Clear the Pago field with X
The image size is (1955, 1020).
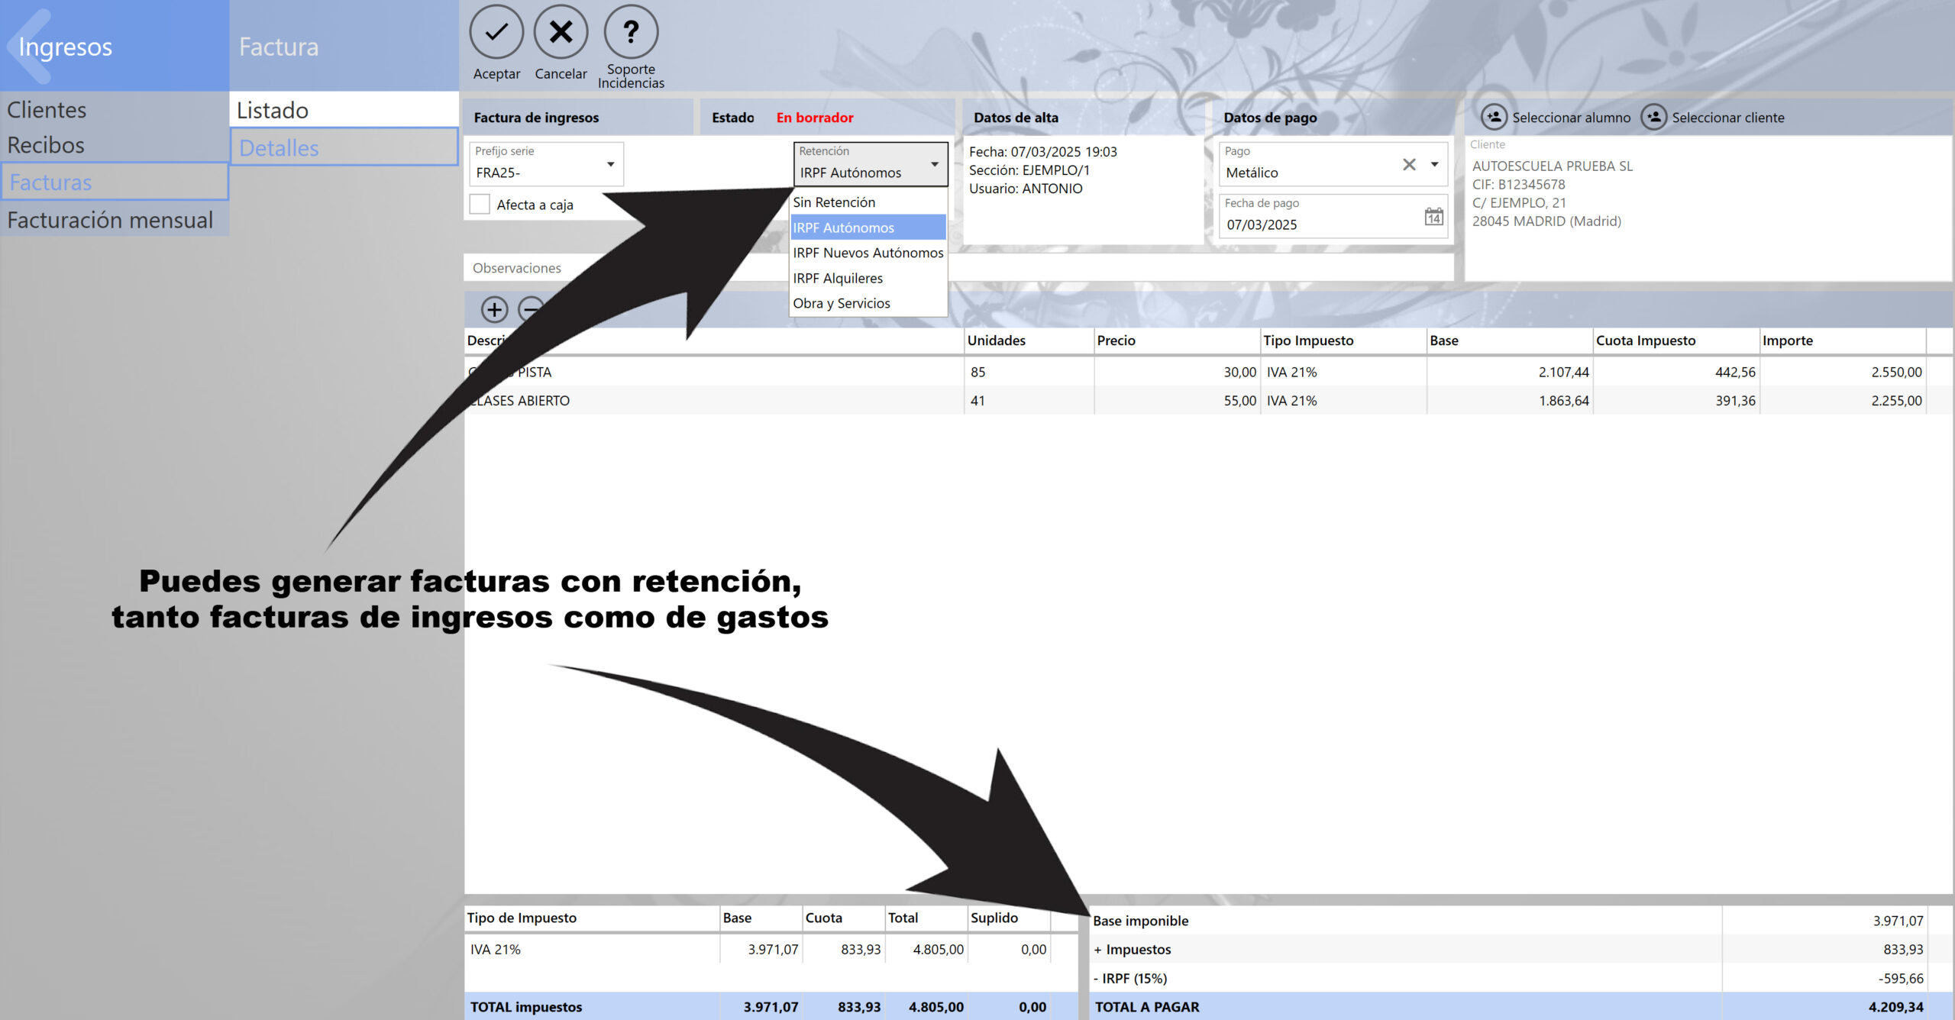1409,164
